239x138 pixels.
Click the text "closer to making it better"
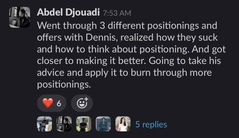click(x=86, y=61)
